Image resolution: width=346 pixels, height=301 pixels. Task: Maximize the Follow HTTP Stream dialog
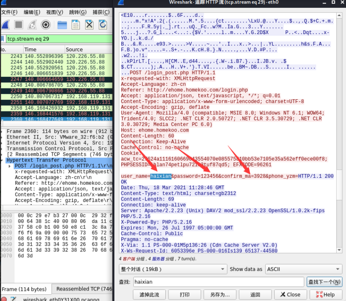(333, 2)
